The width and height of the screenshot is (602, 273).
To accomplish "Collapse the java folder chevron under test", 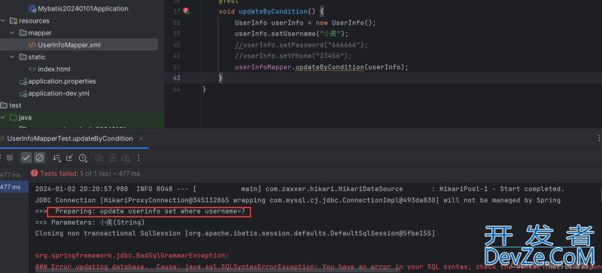I will tap(4, 117).
